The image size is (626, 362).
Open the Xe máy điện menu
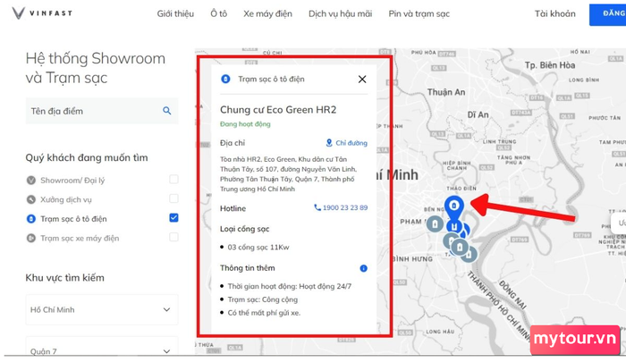(268, 14)
